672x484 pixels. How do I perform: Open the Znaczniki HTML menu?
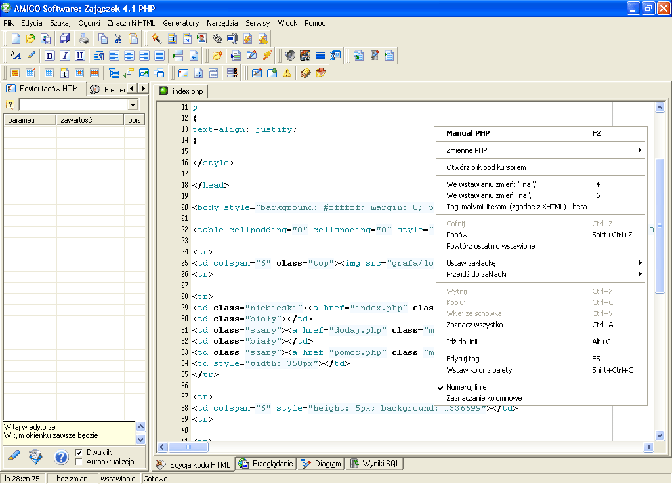click(x=131, y=23)
